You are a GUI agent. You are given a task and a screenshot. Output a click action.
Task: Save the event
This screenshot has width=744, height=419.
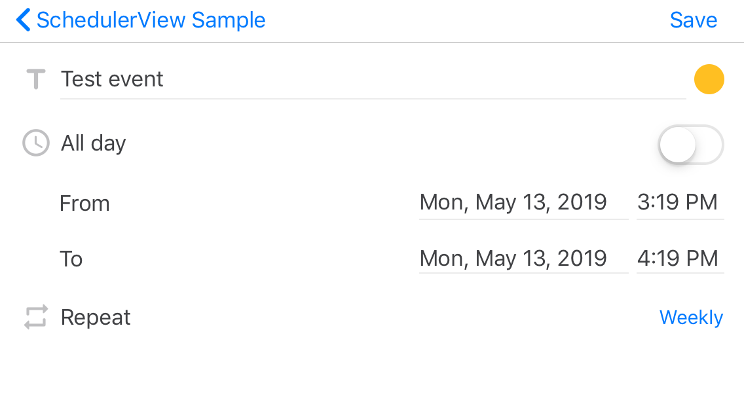[693, 20]
